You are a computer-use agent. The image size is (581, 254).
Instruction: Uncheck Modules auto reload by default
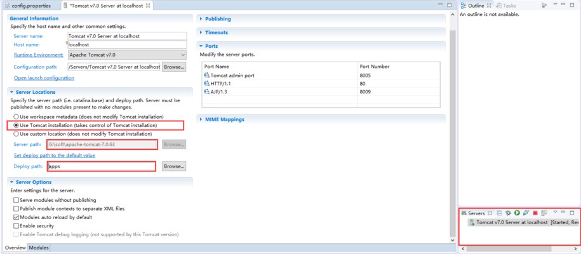point(16,217)
